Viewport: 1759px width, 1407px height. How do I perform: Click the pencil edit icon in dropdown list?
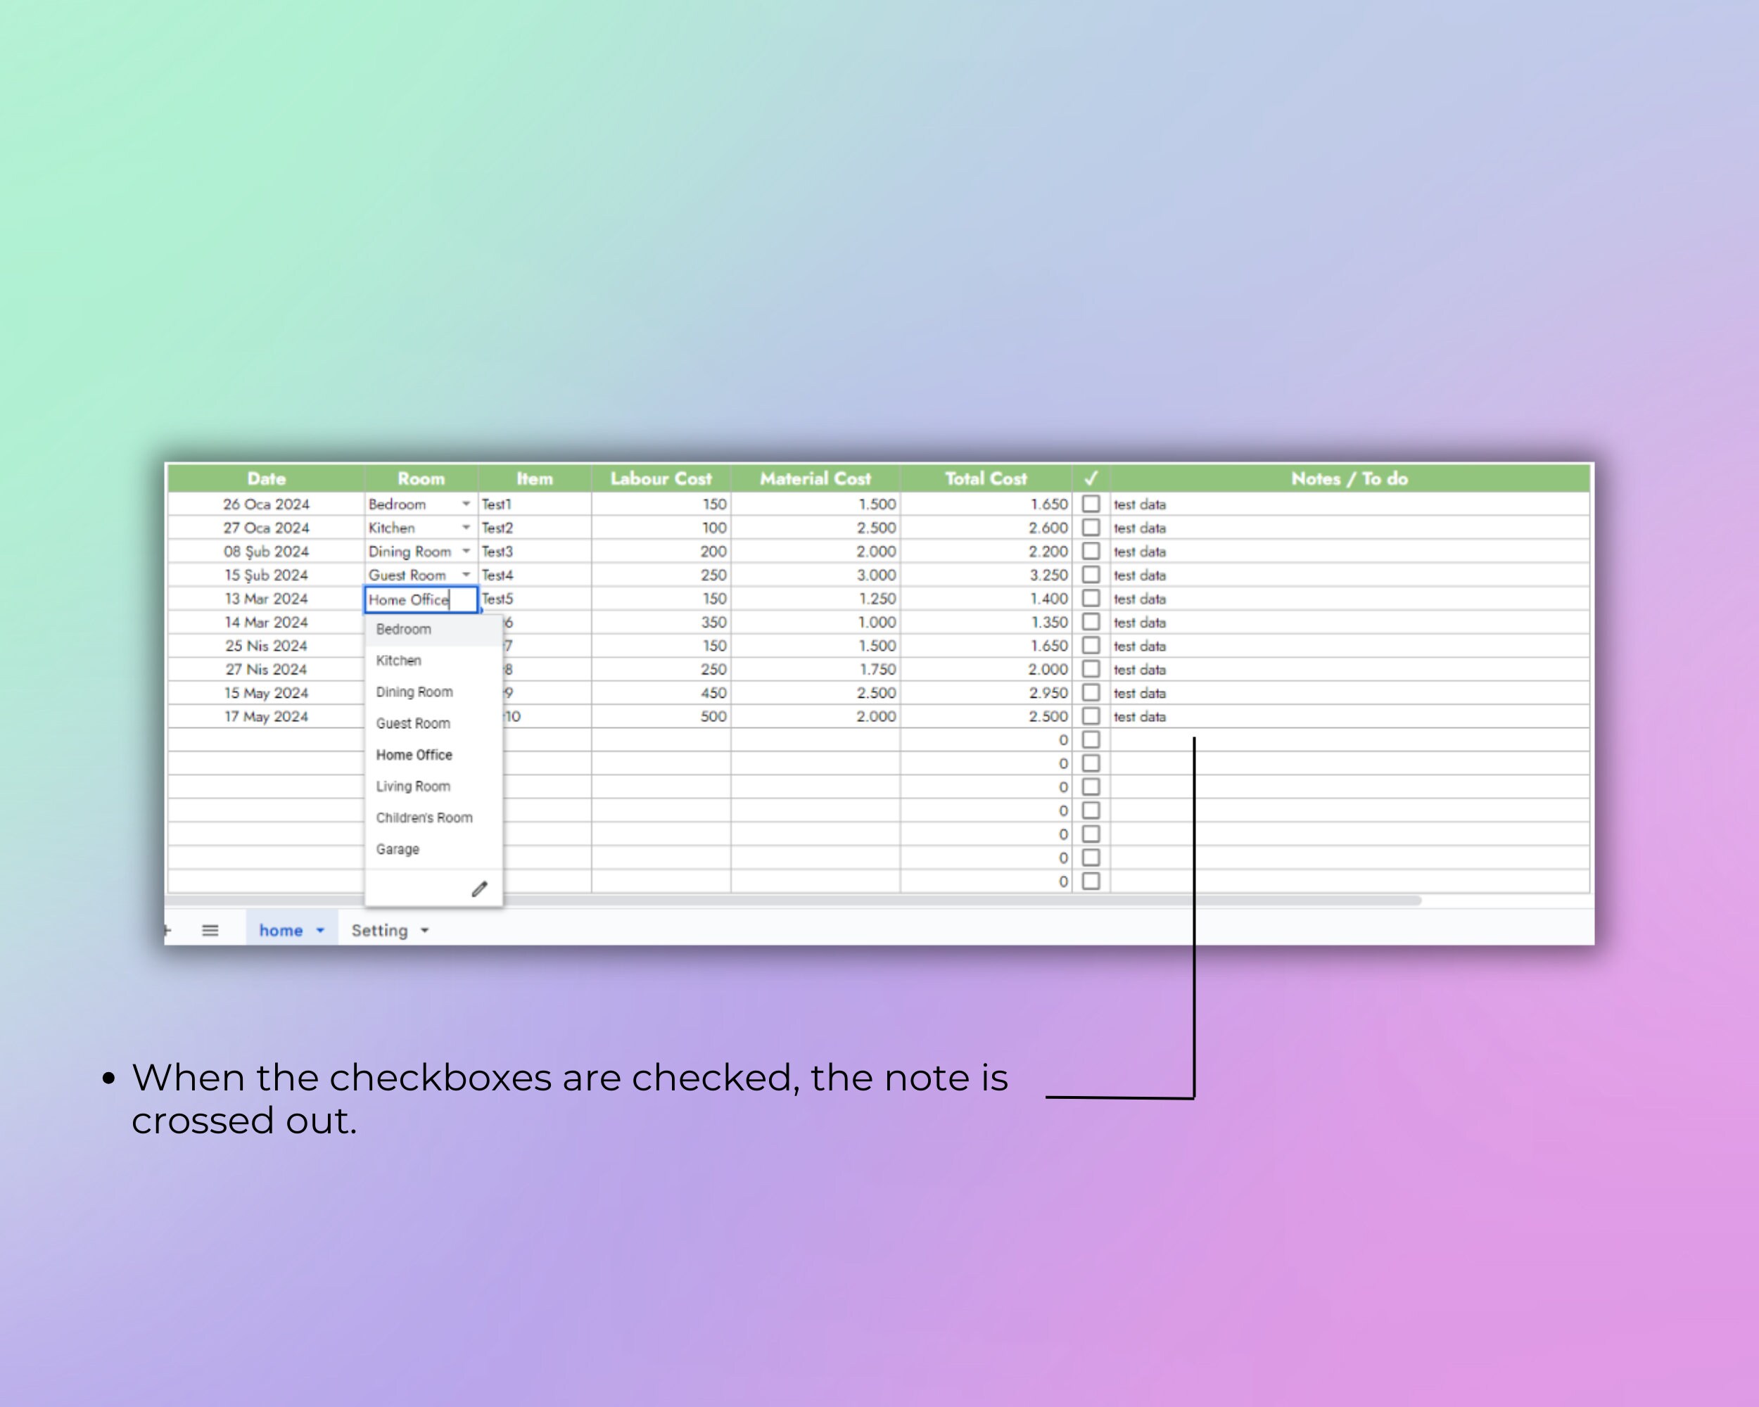480,889
